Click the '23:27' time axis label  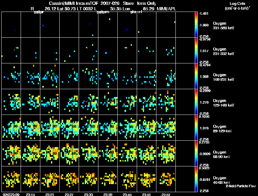[69, 195]
